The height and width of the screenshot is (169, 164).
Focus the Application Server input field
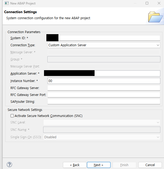104,74
